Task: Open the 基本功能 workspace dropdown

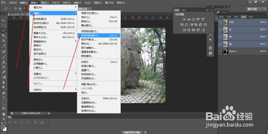Action: tap(256, 9)
